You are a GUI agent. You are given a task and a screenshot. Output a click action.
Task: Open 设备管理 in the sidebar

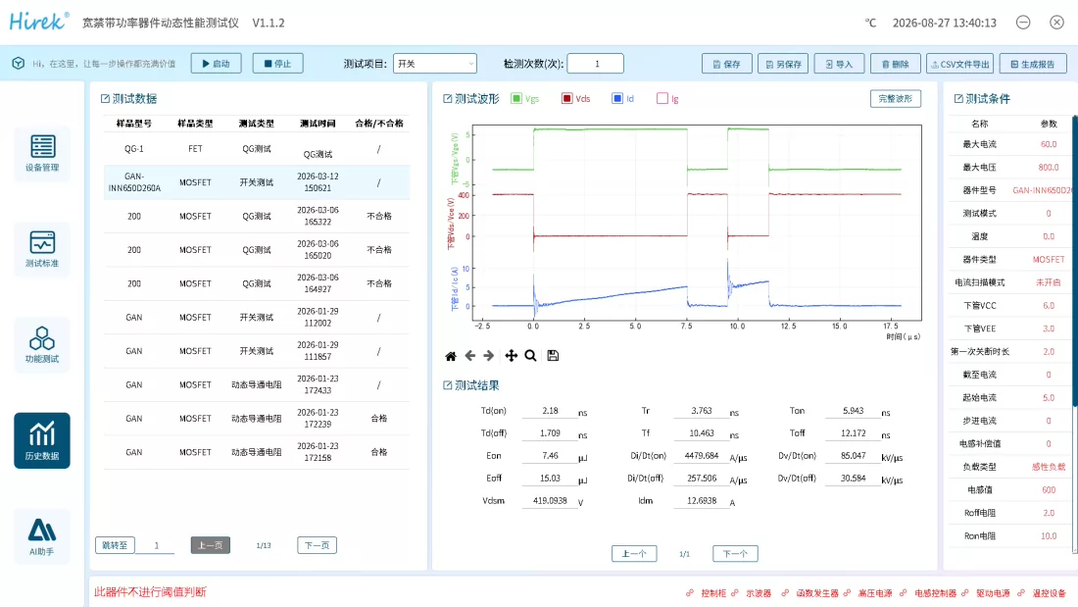[42, 154]
